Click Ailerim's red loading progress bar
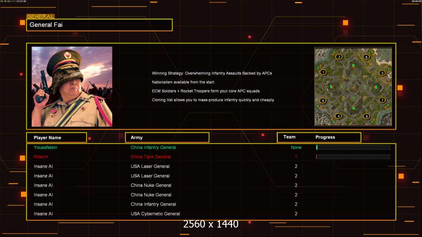 (353, 157)
